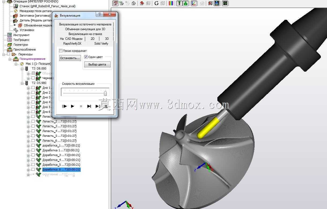The image size is (327, 209).
Task: Click the bold G toolbar icon
Action: tap(156, 3)
